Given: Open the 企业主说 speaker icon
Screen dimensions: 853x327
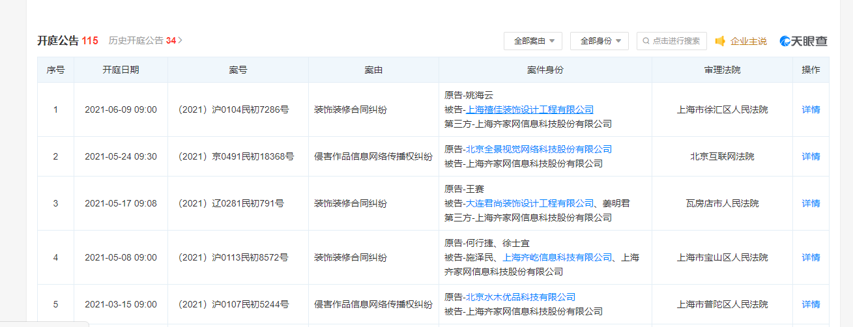Looking at the screenshot, I should [720, 41].
